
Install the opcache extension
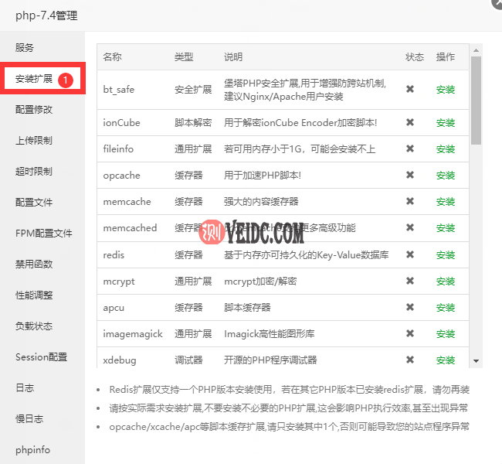[446, 175]
